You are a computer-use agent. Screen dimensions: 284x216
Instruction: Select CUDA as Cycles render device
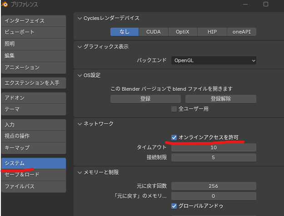(154, 32)
